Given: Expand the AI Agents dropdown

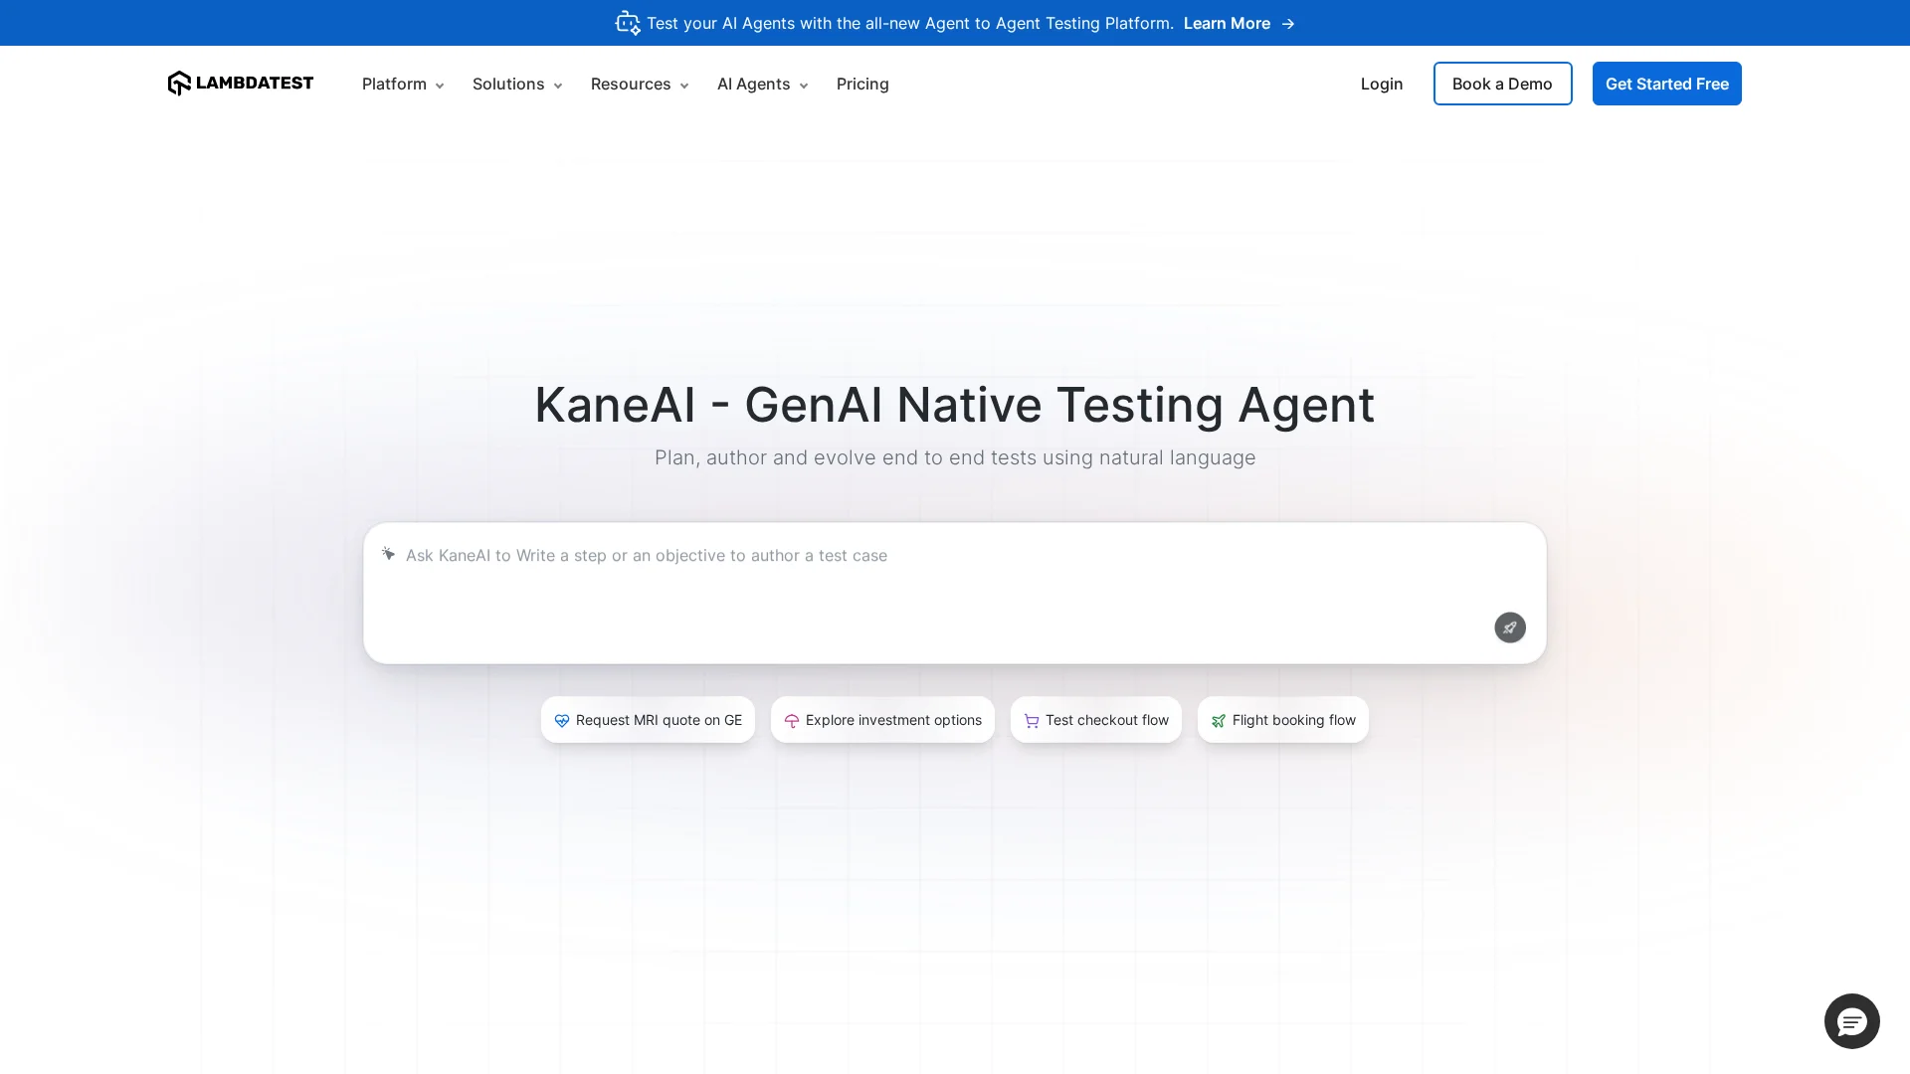Looking at the screenshot, I should (x=762, y=85).
